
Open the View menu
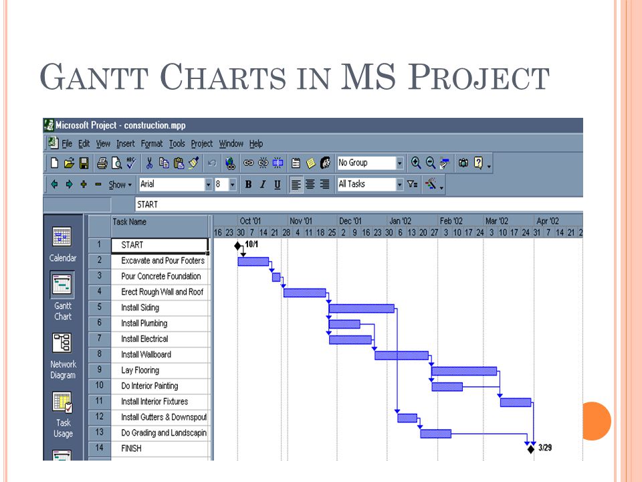click(103, 143)
